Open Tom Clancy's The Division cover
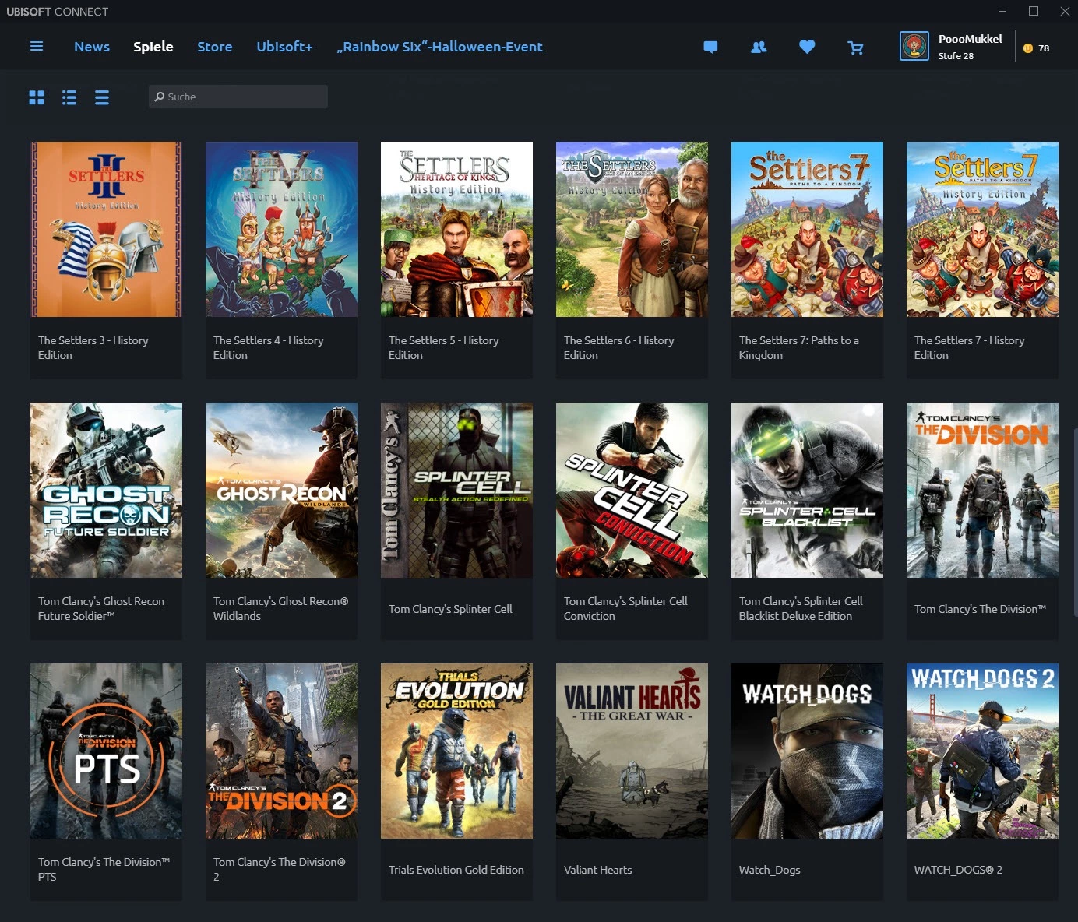The width and height of the screenshot is (1078, 922). pyautogui.click(x=982, y=490)
